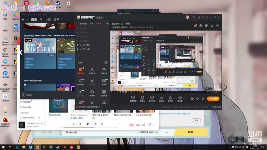
Task: Open 辅助设置 in the launcher
Action: coord(71,132)
